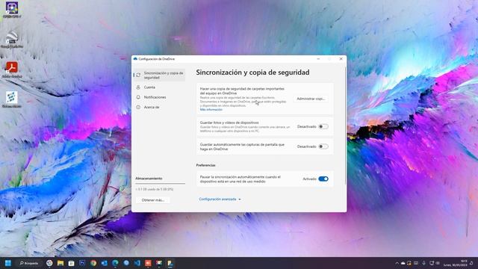Open the notifications bell at taskbar corner

coord(472,263)
